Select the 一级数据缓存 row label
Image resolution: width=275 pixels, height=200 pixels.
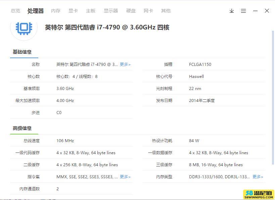(160, 153)
